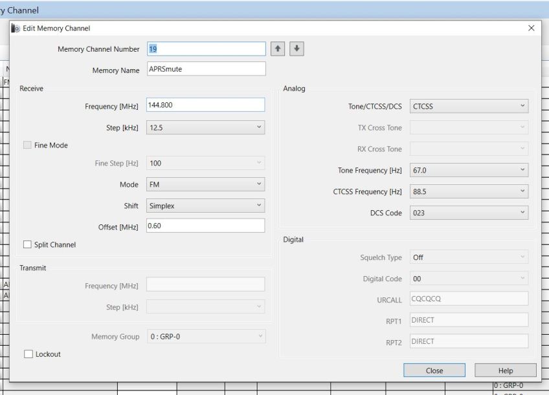Toggle the Lockout checkbox
549x395 pixels.
coord(27,354)
